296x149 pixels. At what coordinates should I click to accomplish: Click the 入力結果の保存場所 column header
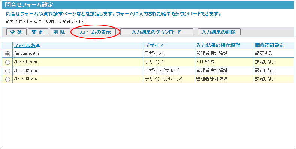pos(218,45)
